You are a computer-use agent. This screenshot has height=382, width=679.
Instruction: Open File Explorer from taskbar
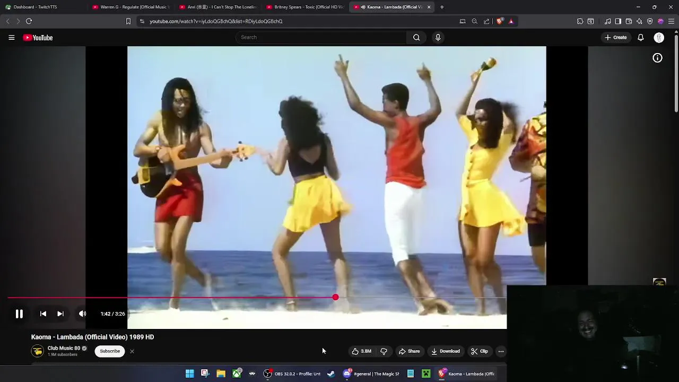click(x=221, y=374)
